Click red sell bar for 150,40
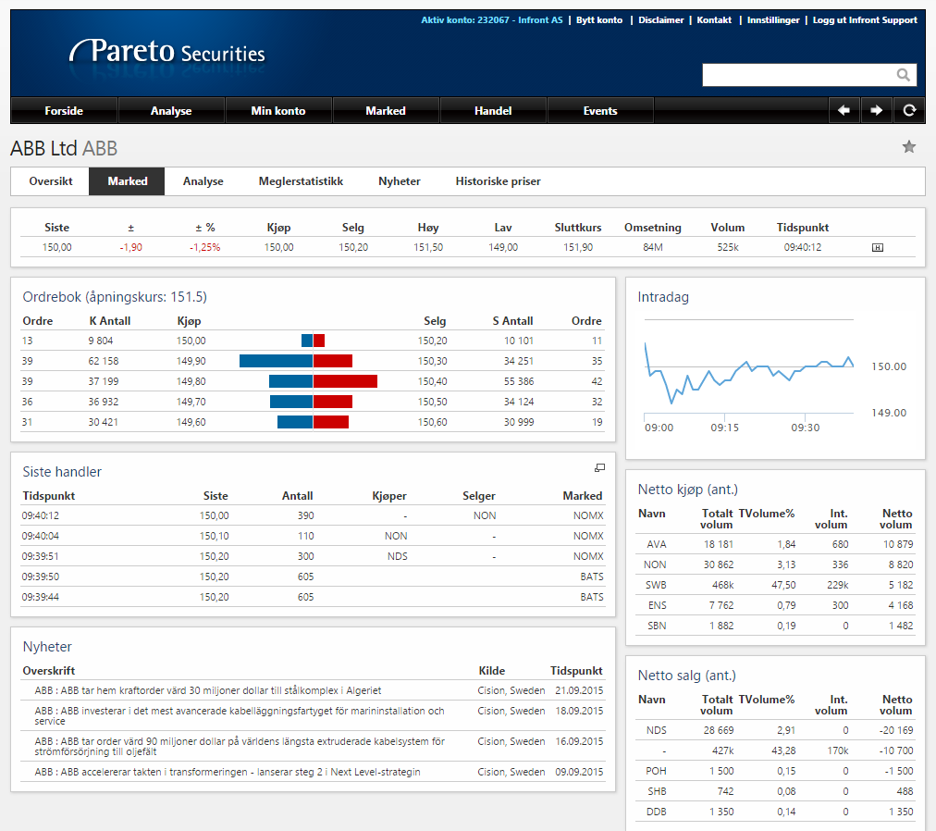The width and height of the screenshot is (936, 831). (346, 381)
